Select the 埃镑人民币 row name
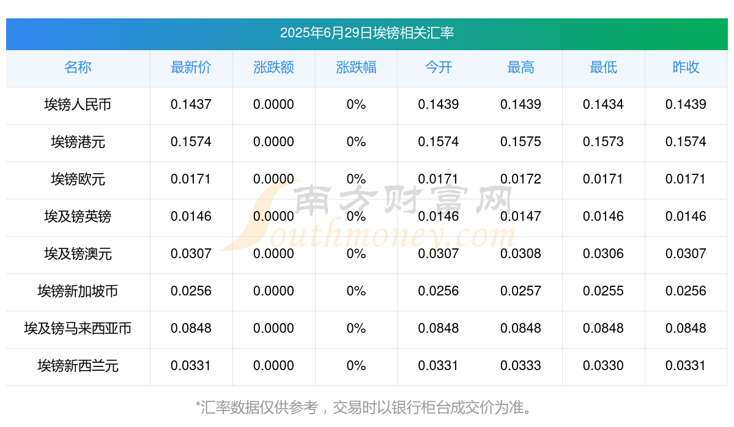734x427 pixels. tap(78, 105)
